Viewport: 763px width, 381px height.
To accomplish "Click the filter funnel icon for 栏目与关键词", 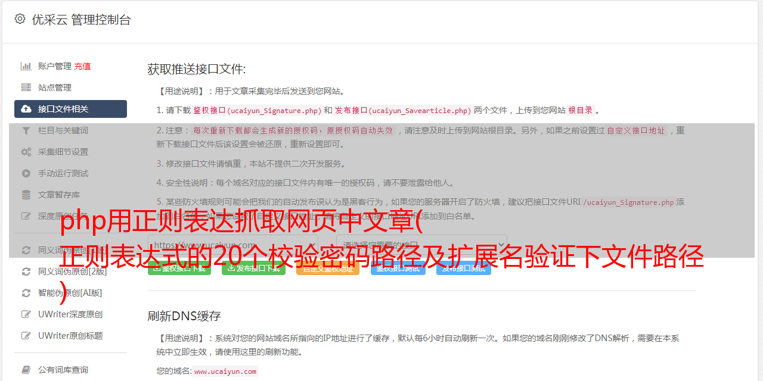I will (26, 130).
